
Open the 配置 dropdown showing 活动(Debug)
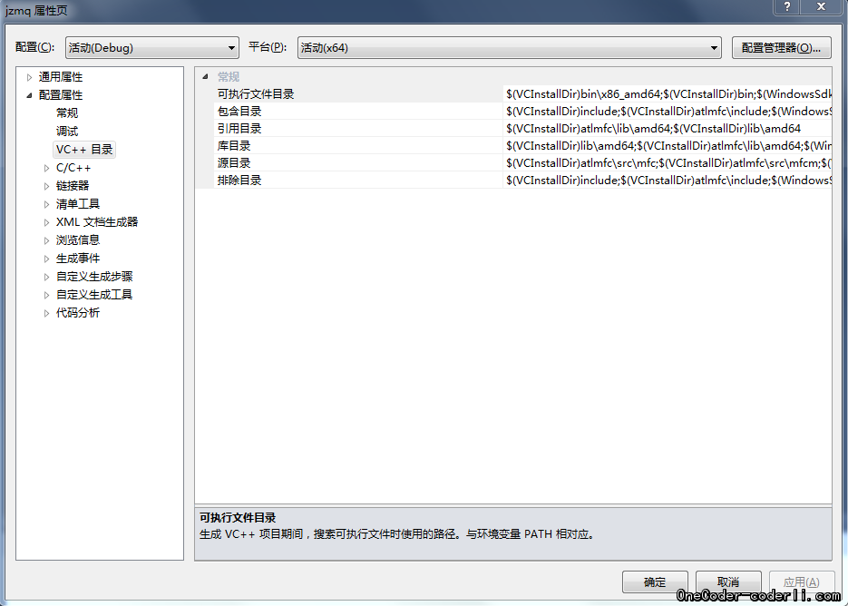pyautogui.click(x=151, y=48)
